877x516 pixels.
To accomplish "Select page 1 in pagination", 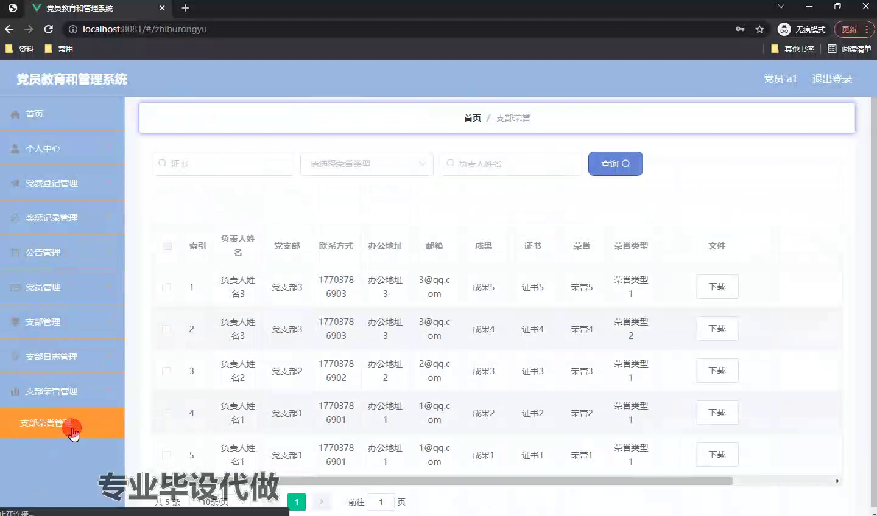I will coord(297,502).
